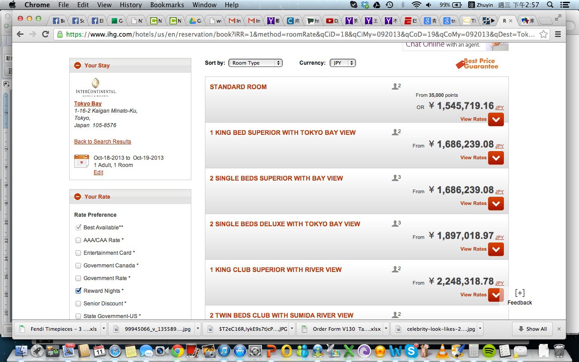Open the Chat Online banner
Screen dimensions: 579x362
coord(456,45)
